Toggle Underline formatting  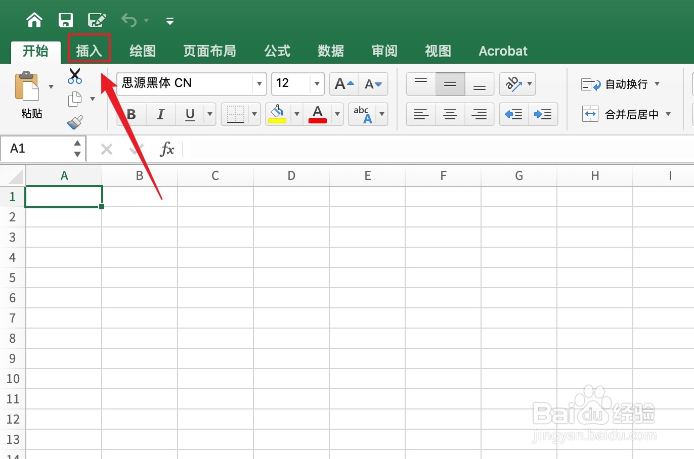point(190,114)
